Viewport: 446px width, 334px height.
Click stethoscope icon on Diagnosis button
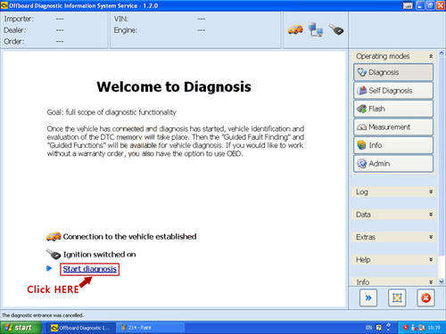click(x=361, y=72)
